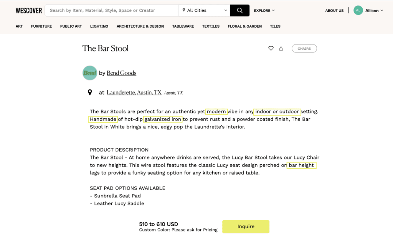Open the Wescover logo home link

[x=28, y=10]
